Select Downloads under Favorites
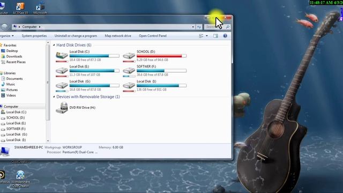Viewport: 343px width, 193px height. 14,56
